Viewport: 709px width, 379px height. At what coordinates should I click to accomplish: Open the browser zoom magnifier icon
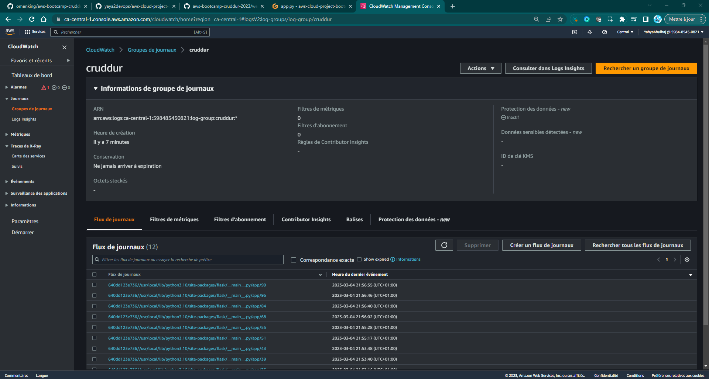pos(537,19)
